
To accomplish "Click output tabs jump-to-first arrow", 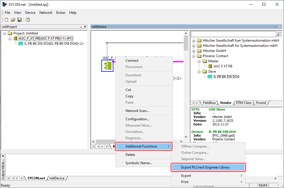I will click(x=8, y=179).
